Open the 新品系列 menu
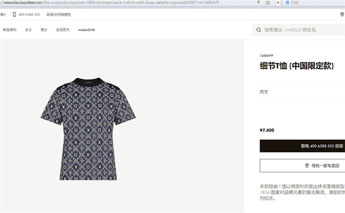345x213 pixels. click(10, 30)
